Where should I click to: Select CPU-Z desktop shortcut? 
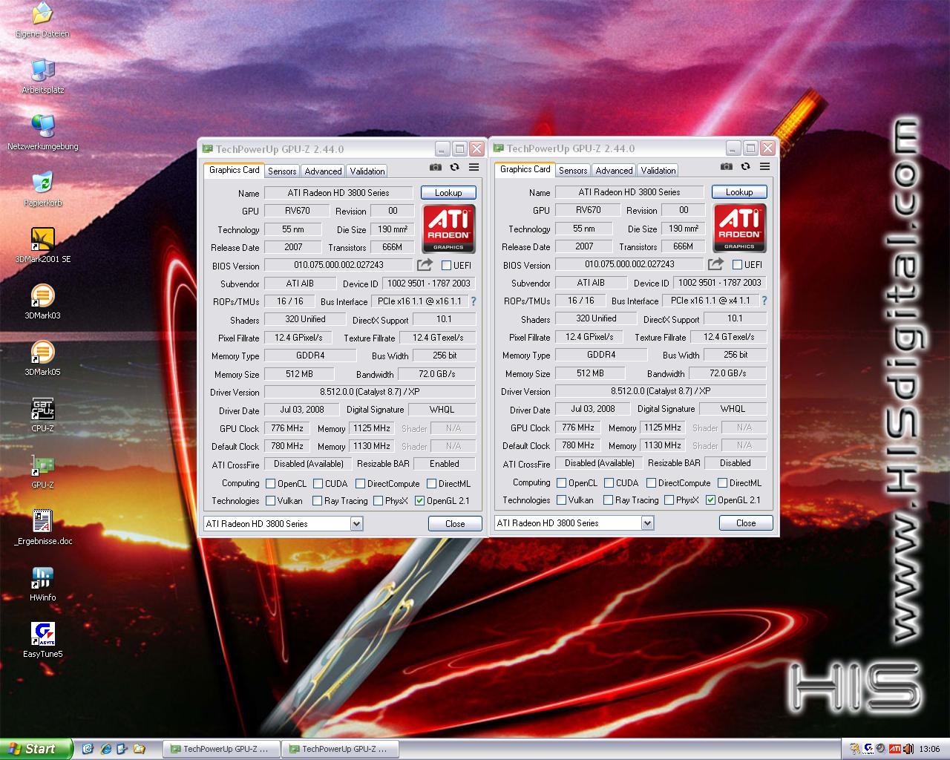pos(42,408)
